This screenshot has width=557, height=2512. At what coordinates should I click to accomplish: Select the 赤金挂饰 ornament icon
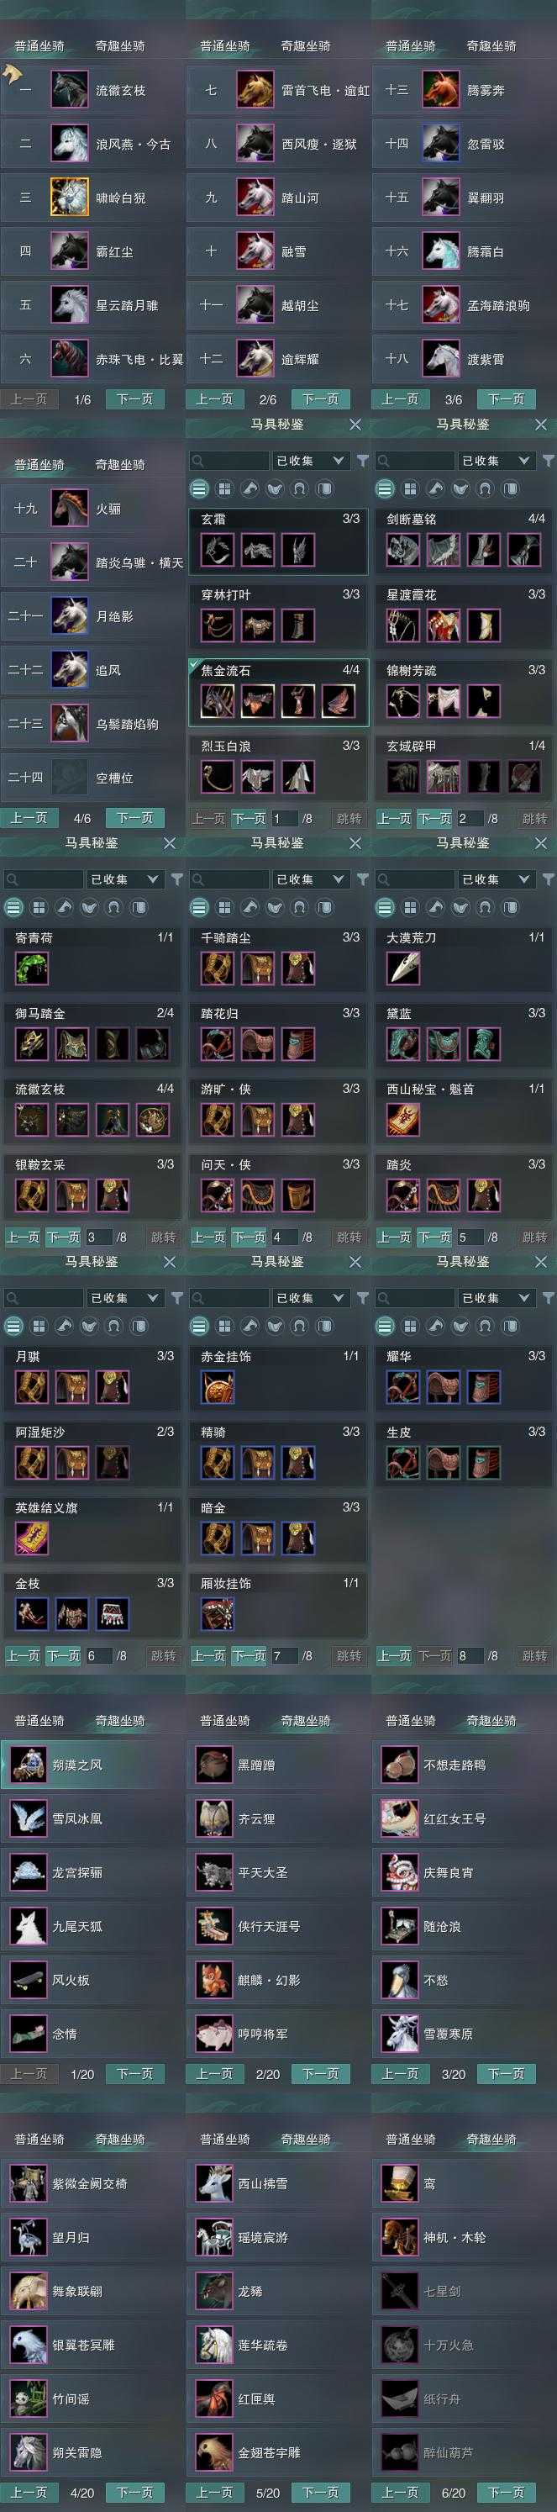(x=216, y=1386)
